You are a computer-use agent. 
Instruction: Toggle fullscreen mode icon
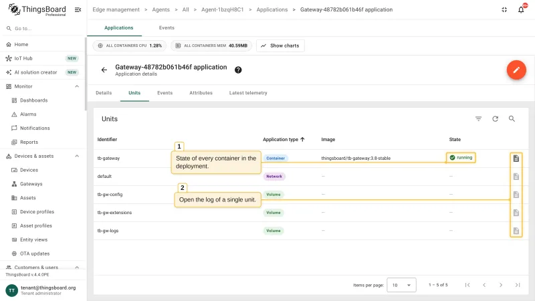coord(504,9)
